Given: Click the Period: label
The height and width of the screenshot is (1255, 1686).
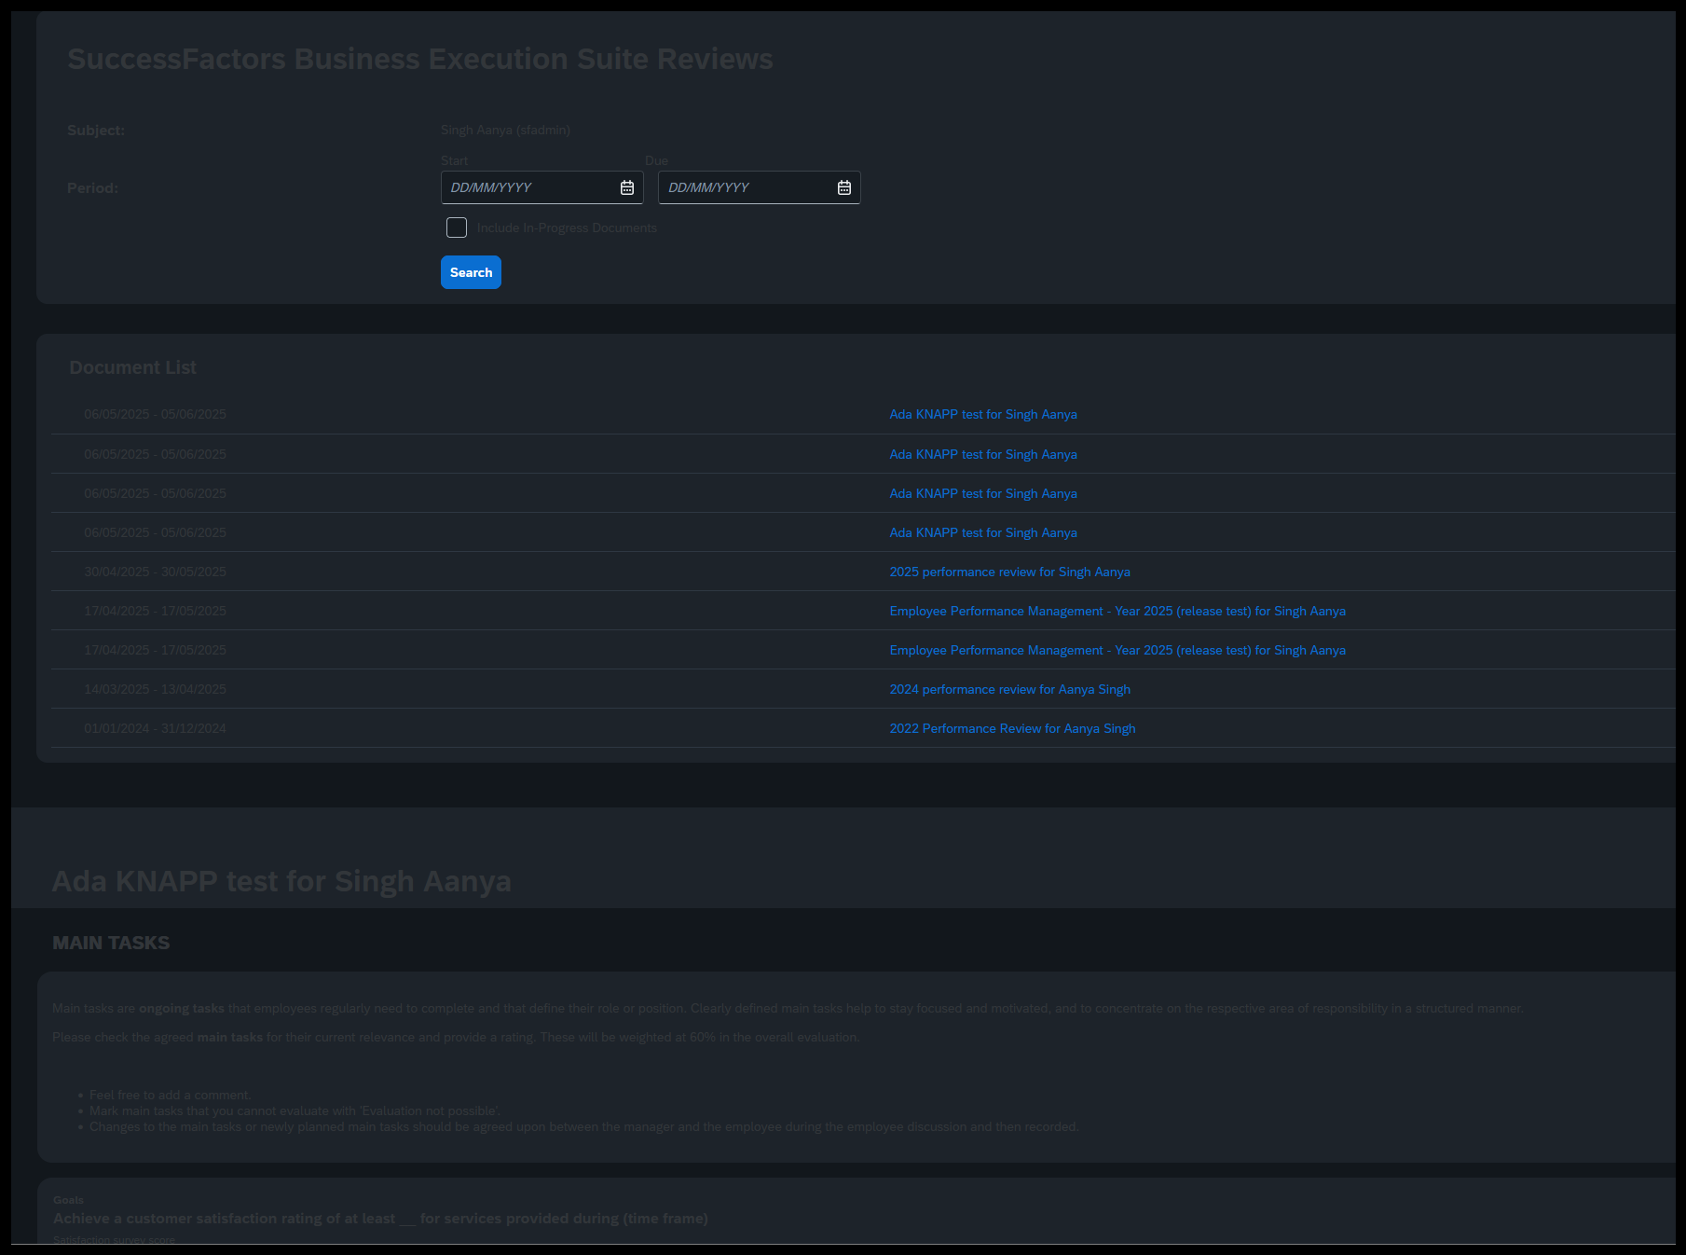Looking at the screenshot, I should 92,187.
